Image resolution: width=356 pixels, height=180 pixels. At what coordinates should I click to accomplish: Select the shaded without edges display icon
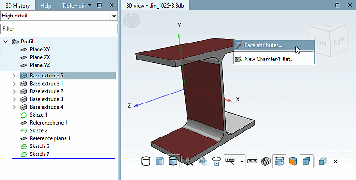[159, 161]
